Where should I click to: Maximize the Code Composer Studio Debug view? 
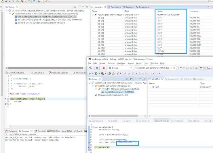tap(87, 7)
